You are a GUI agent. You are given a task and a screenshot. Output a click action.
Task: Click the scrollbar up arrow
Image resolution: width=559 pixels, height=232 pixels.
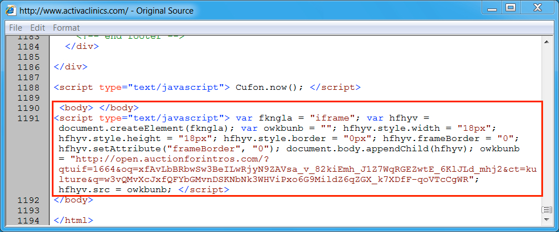(x=546, y=42)
